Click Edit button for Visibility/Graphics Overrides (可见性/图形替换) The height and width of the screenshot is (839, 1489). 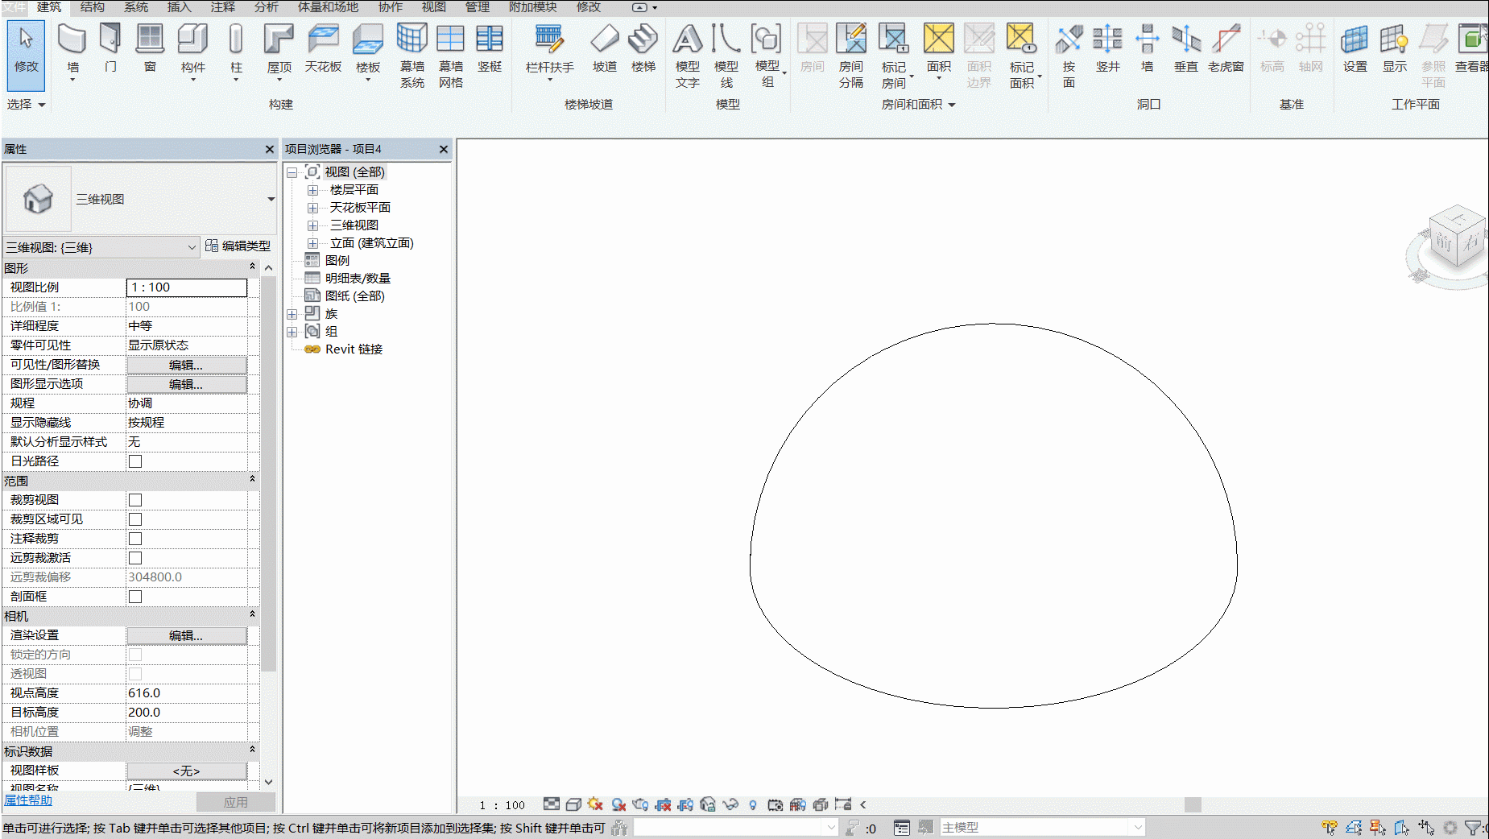tap(186, 365)
